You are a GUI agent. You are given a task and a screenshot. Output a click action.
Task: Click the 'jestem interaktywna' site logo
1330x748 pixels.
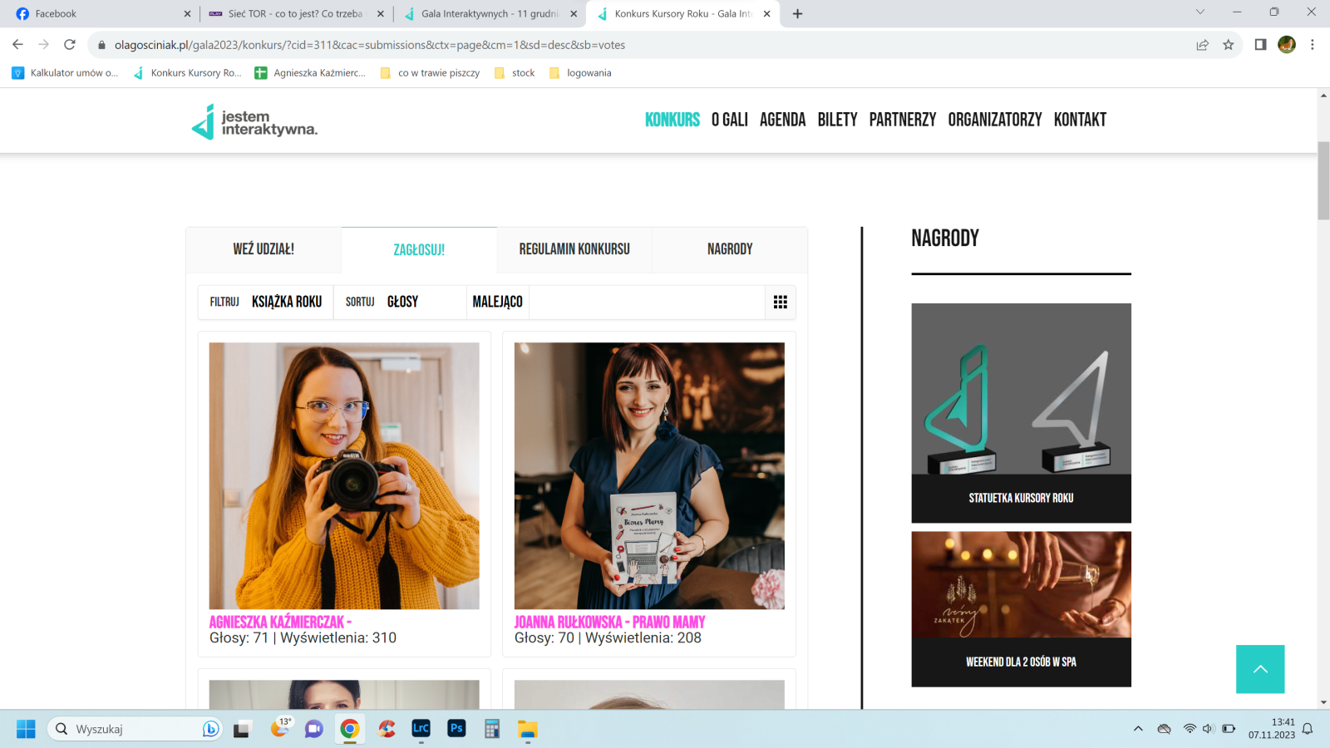[254, 121]
